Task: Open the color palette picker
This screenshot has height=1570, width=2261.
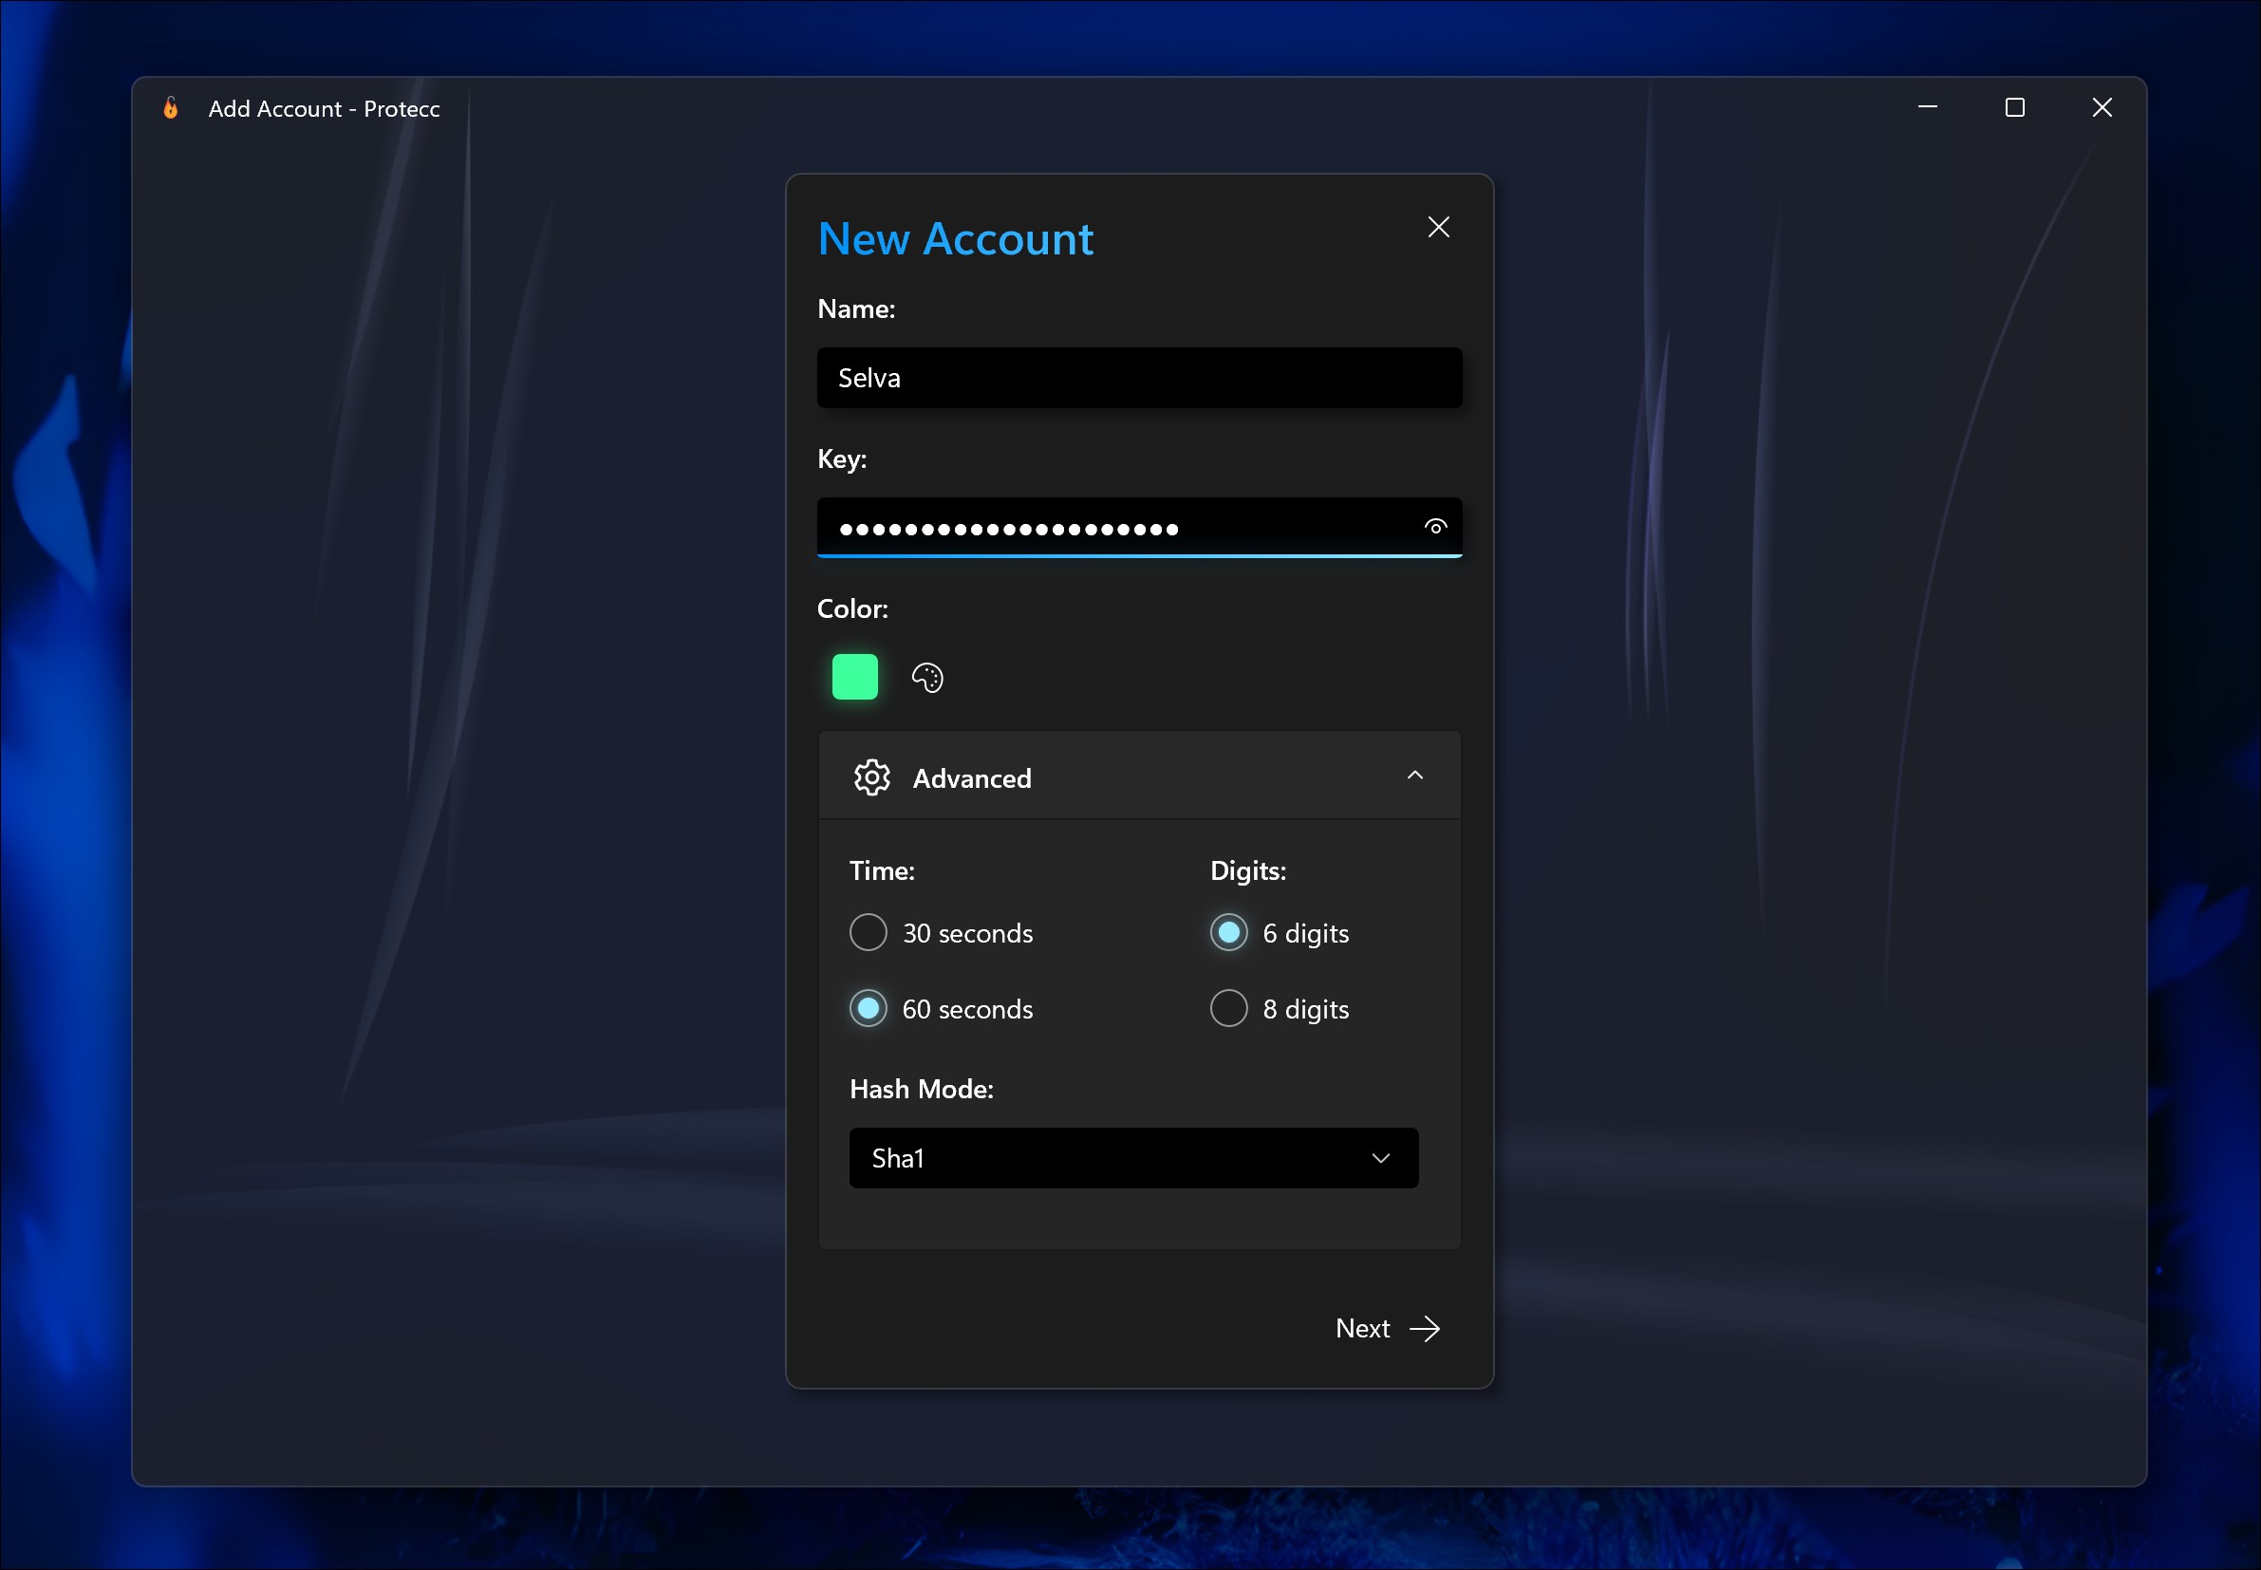Action: [926, 677]
